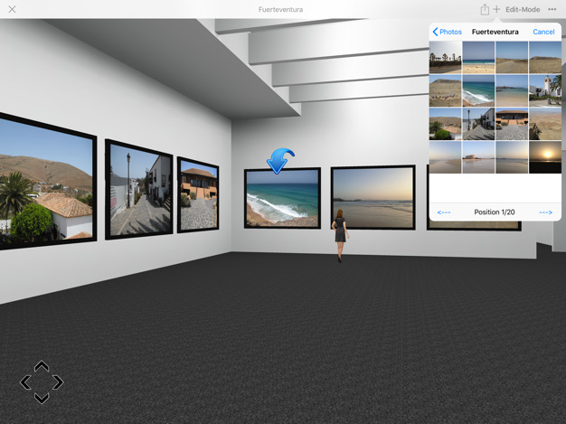
Task: Click the woman avatar in the gallery
Action: (340, 235)
